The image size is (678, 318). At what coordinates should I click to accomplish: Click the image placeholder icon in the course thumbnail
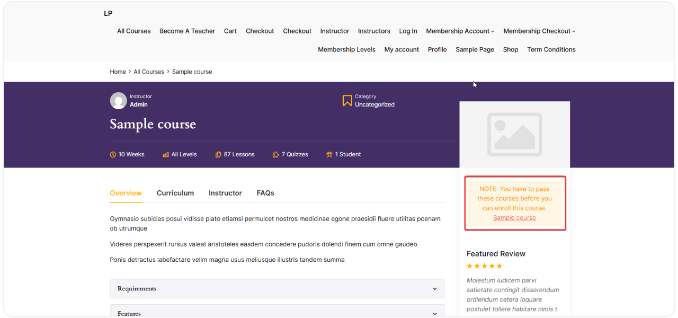(x=514, y=135)
